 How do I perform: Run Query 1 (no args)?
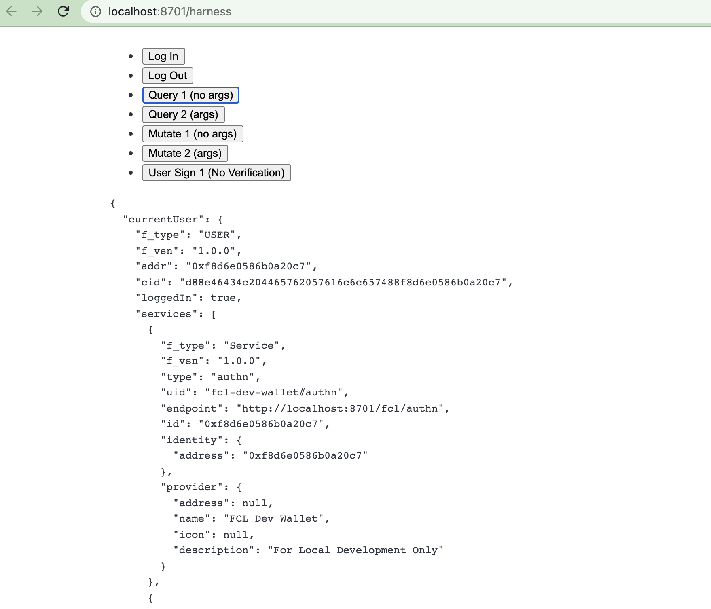click(x=190, y=95)
